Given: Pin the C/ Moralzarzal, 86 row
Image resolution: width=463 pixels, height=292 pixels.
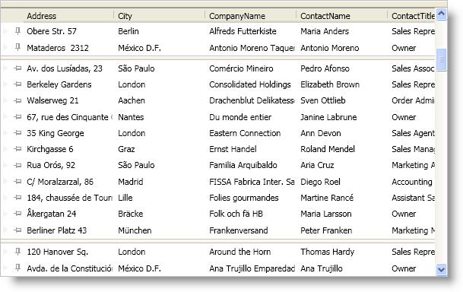Looking at the screenshot, I should click(17, 181).
